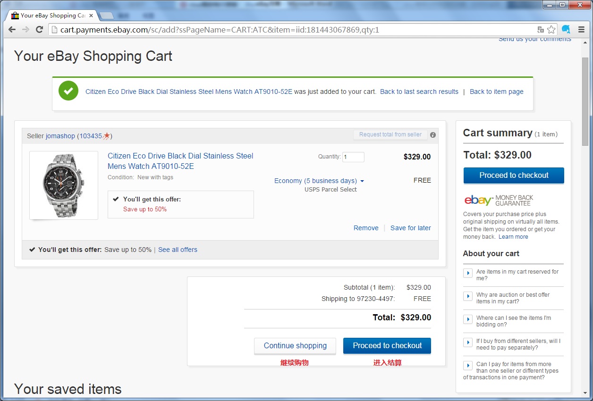Viewport: 593px width, 401px height.
Task: Expand "If I buy from different sellers" question
Action: [x=468, y=343]
